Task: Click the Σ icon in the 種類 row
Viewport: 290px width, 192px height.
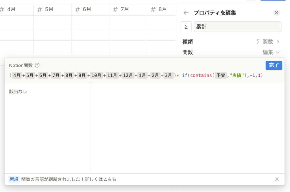Action: [x=257, y=42]
